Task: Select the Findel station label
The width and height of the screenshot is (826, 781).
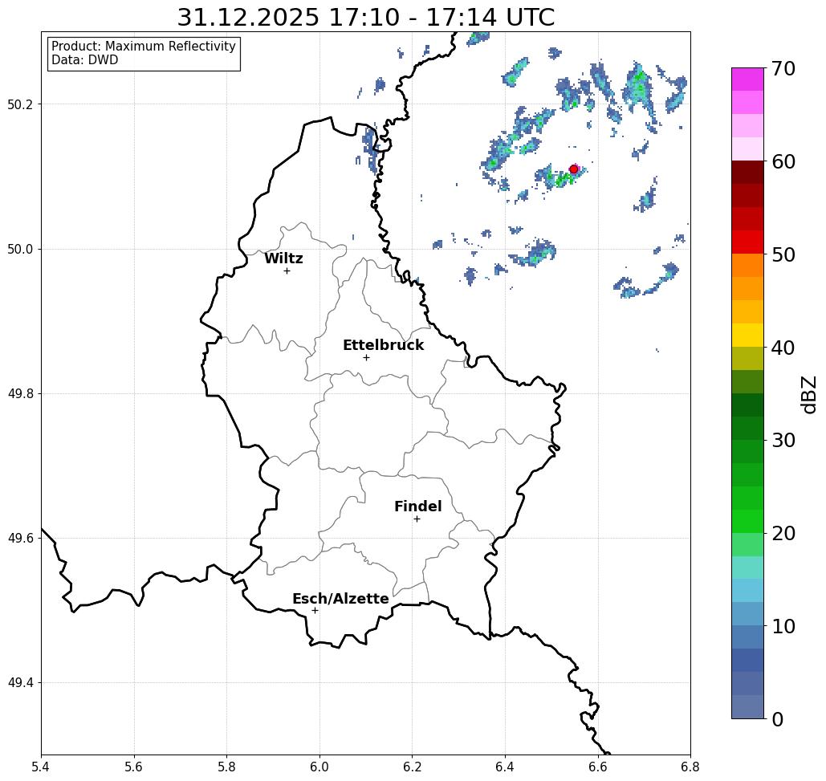Action: click(418, 506)
